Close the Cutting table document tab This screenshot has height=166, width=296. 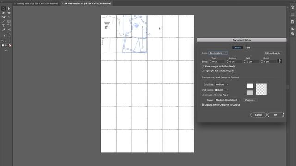tap(15, 3)
